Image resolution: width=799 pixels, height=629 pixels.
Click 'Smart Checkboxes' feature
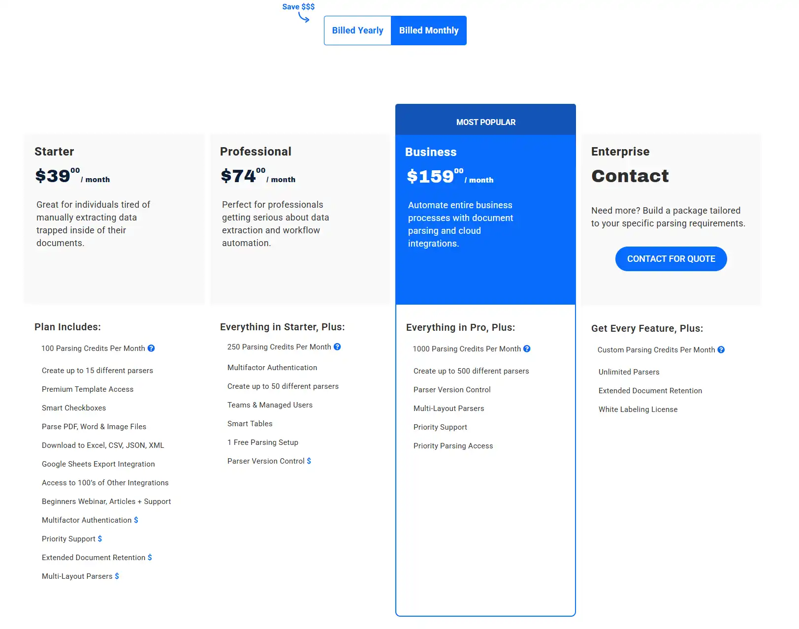(x=74, y=408)
